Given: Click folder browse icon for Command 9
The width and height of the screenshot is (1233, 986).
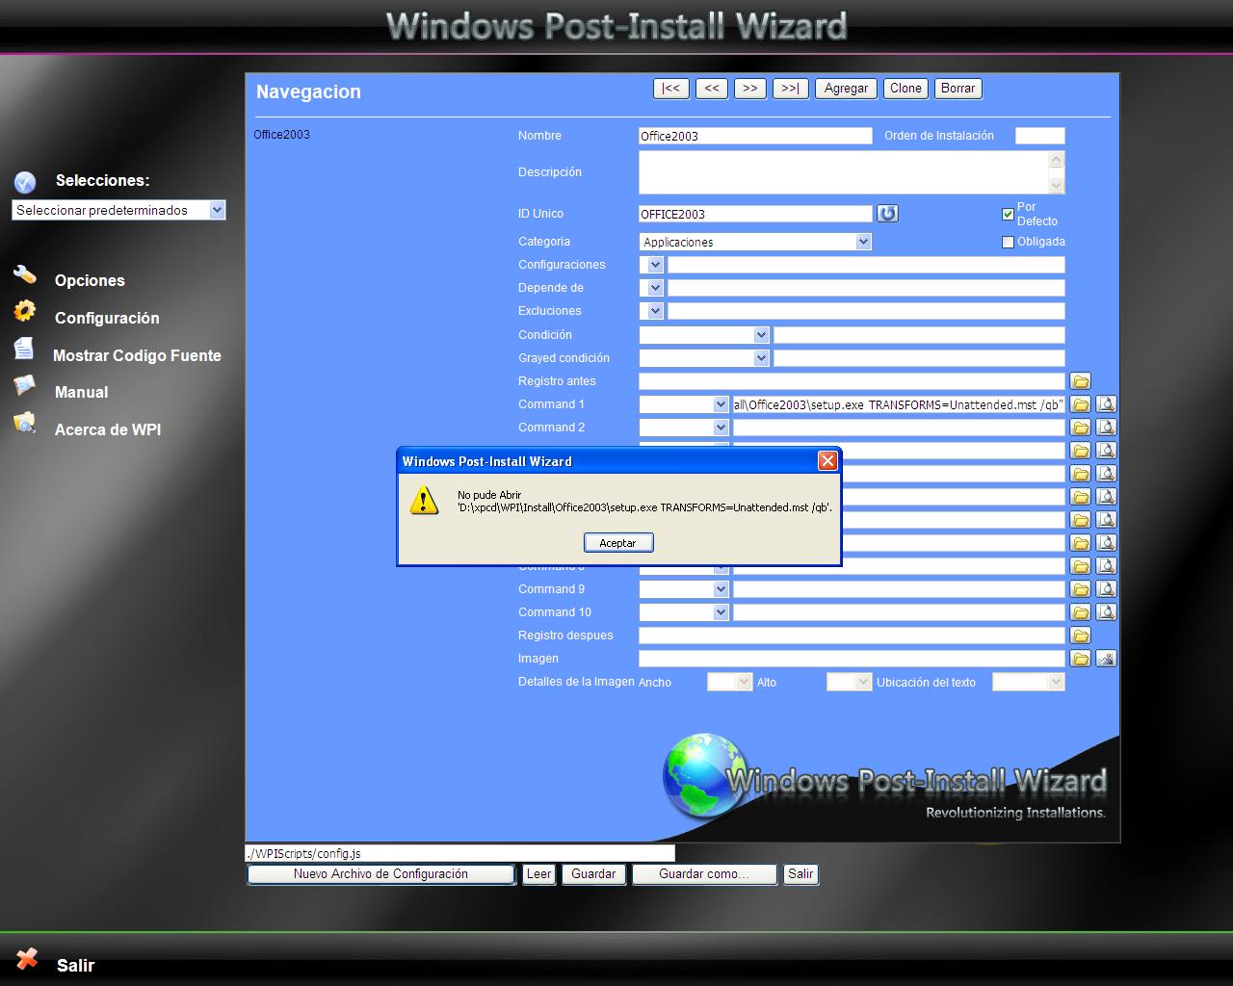Looking at the screenshot, I should pyautogui.click(x=1080, y=589).
